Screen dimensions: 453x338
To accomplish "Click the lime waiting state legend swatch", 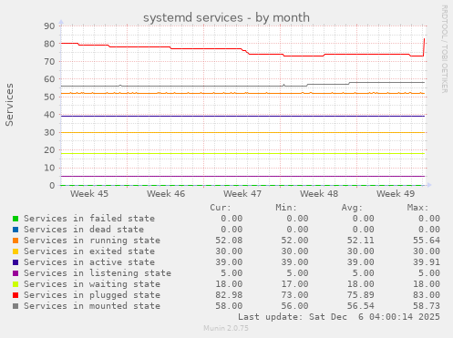I will point(15,284).
